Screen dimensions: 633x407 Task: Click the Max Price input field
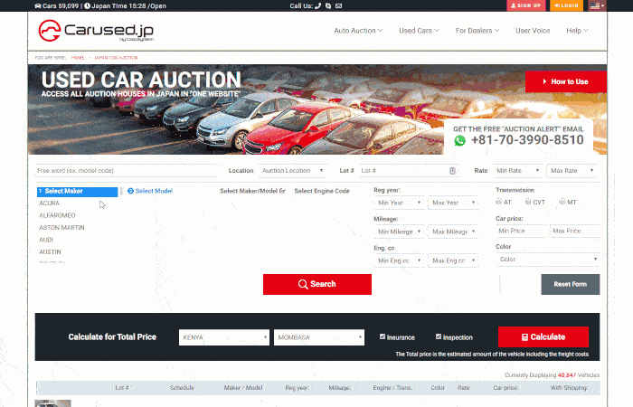coord(575,231)
